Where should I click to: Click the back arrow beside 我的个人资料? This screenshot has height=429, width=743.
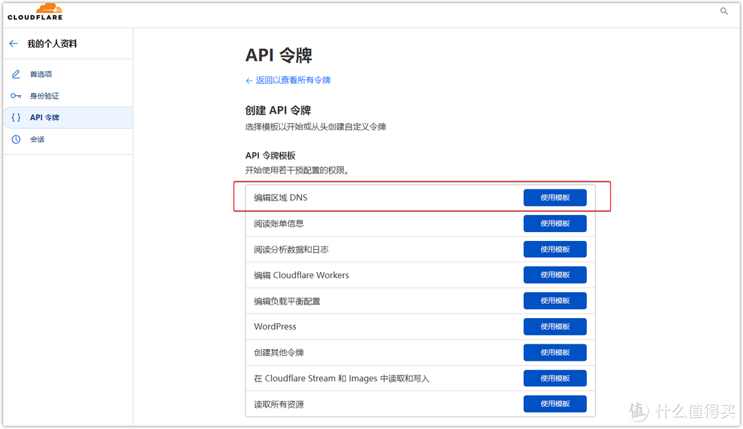tap(13, 43)
